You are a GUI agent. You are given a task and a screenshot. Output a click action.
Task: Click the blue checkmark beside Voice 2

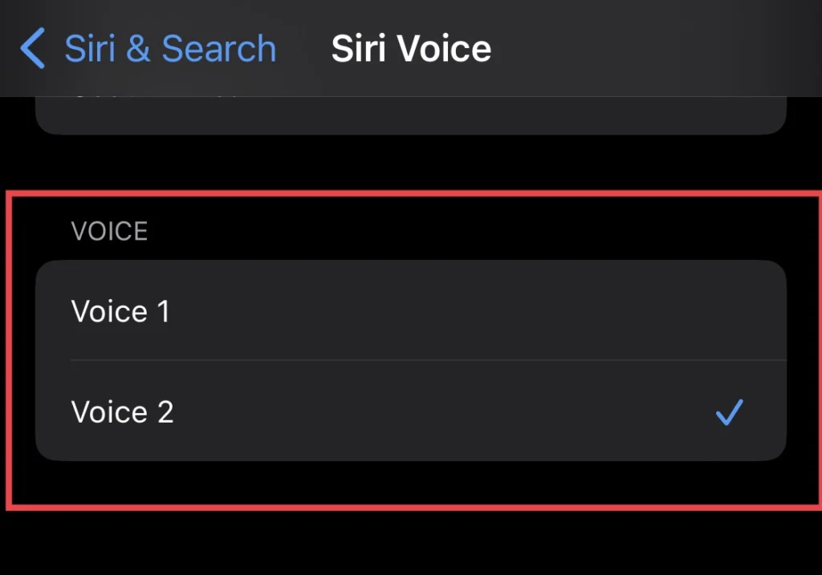click(730, 412)
